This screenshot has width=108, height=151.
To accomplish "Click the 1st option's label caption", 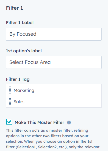I will coord(24,51).
